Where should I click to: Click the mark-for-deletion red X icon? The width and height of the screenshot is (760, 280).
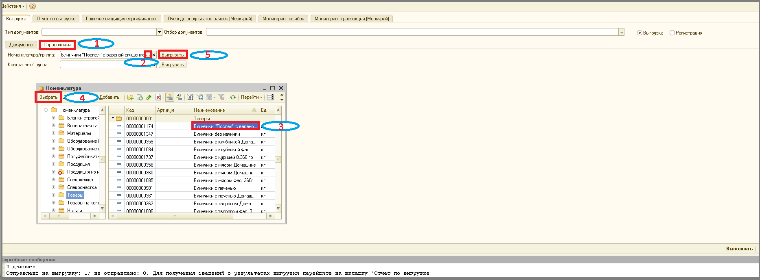pyautogui.click(x=158, y=97)
